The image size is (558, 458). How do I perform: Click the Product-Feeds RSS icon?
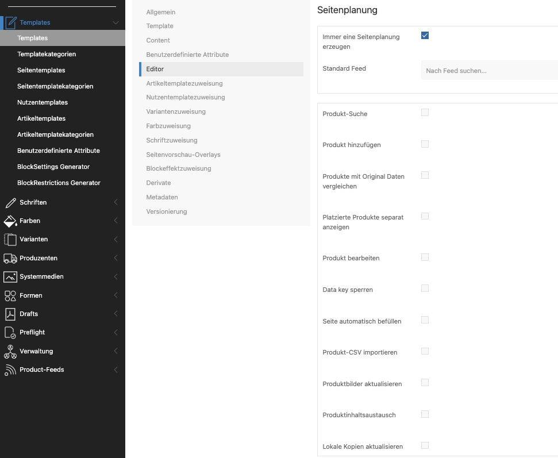pos(10,370)
